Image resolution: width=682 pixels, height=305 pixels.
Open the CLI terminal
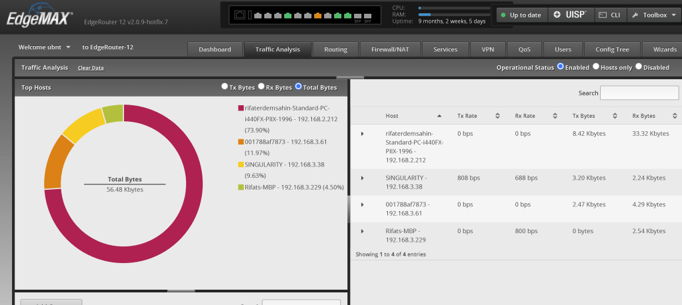coord(610,15)
